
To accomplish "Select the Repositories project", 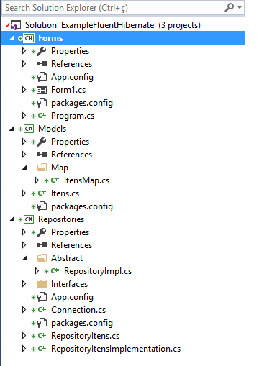I will [61, 219].
